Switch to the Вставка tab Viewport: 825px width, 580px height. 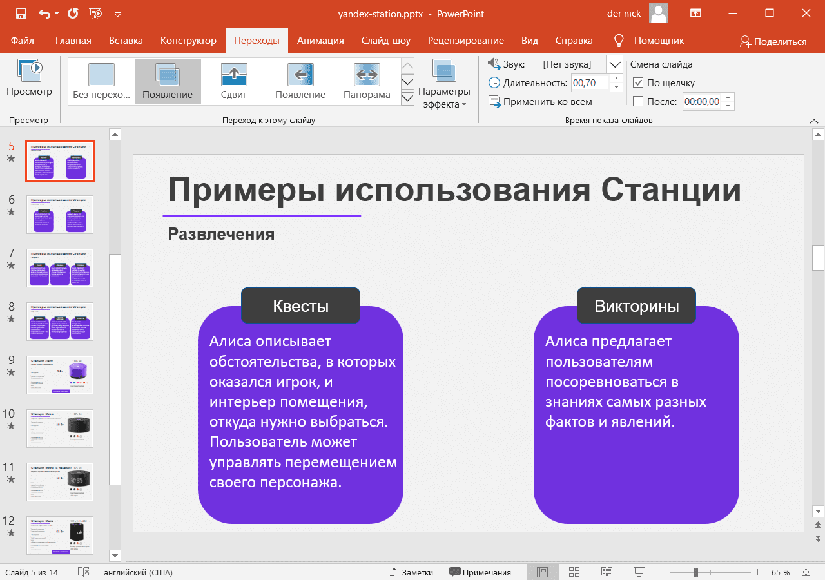click(126, 41)
